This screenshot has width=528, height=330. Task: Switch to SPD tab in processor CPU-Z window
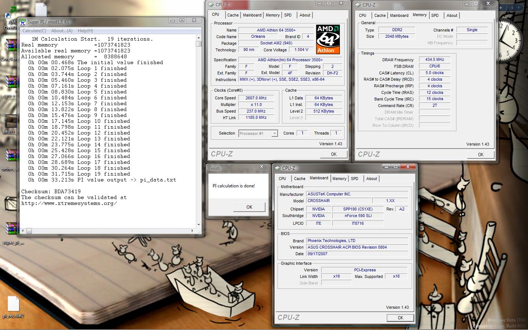(x=288, y=15)
